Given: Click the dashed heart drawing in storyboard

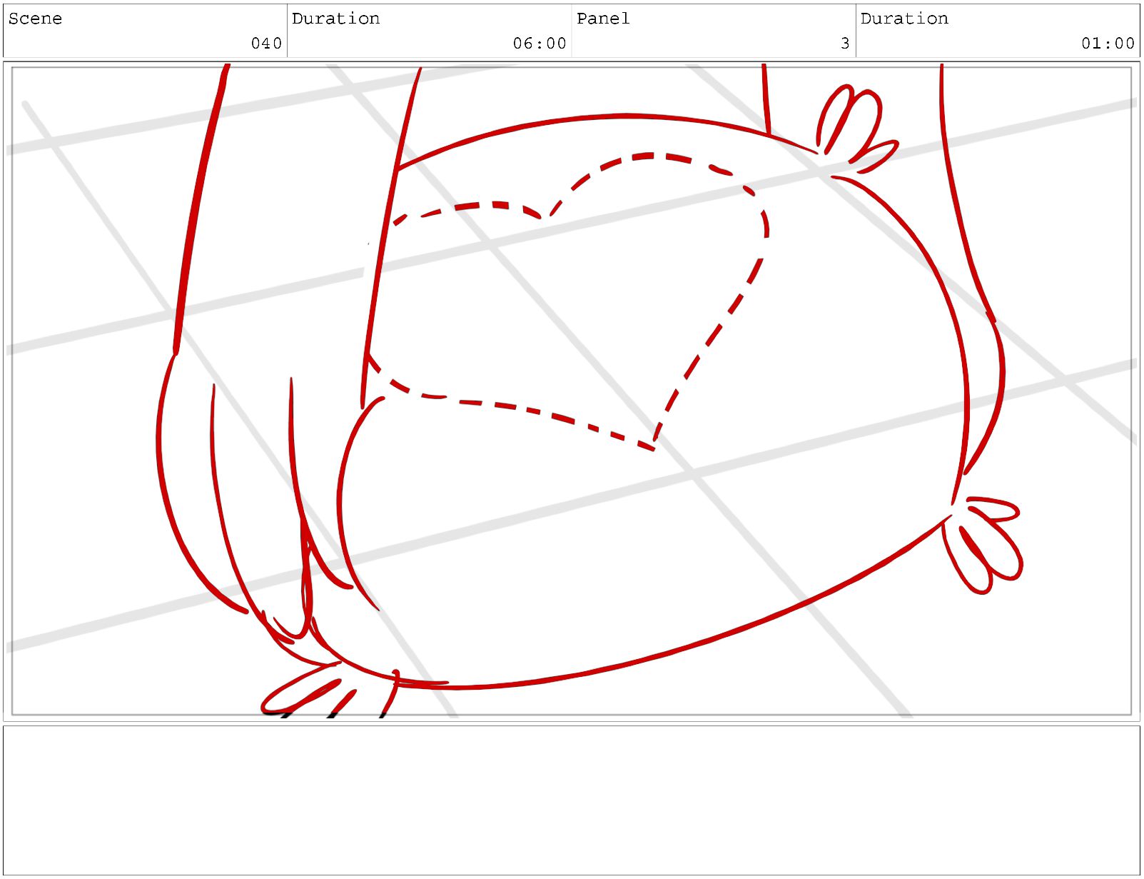Looking at the screenshot, I should point(567,301).
